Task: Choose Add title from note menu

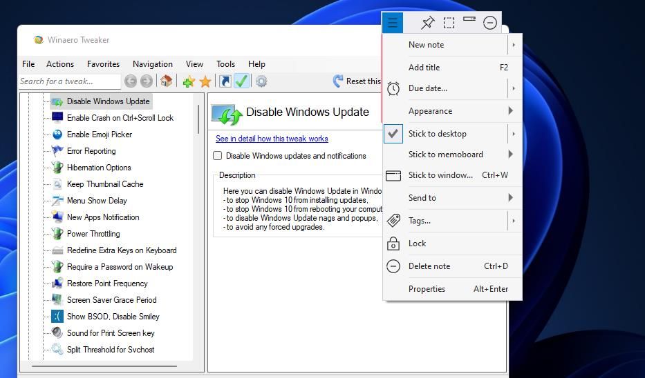Action: point(453,68)
